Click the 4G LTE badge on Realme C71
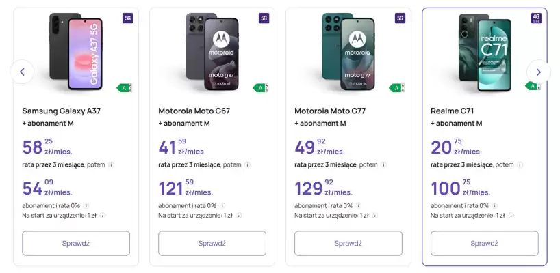 point(537,18)
